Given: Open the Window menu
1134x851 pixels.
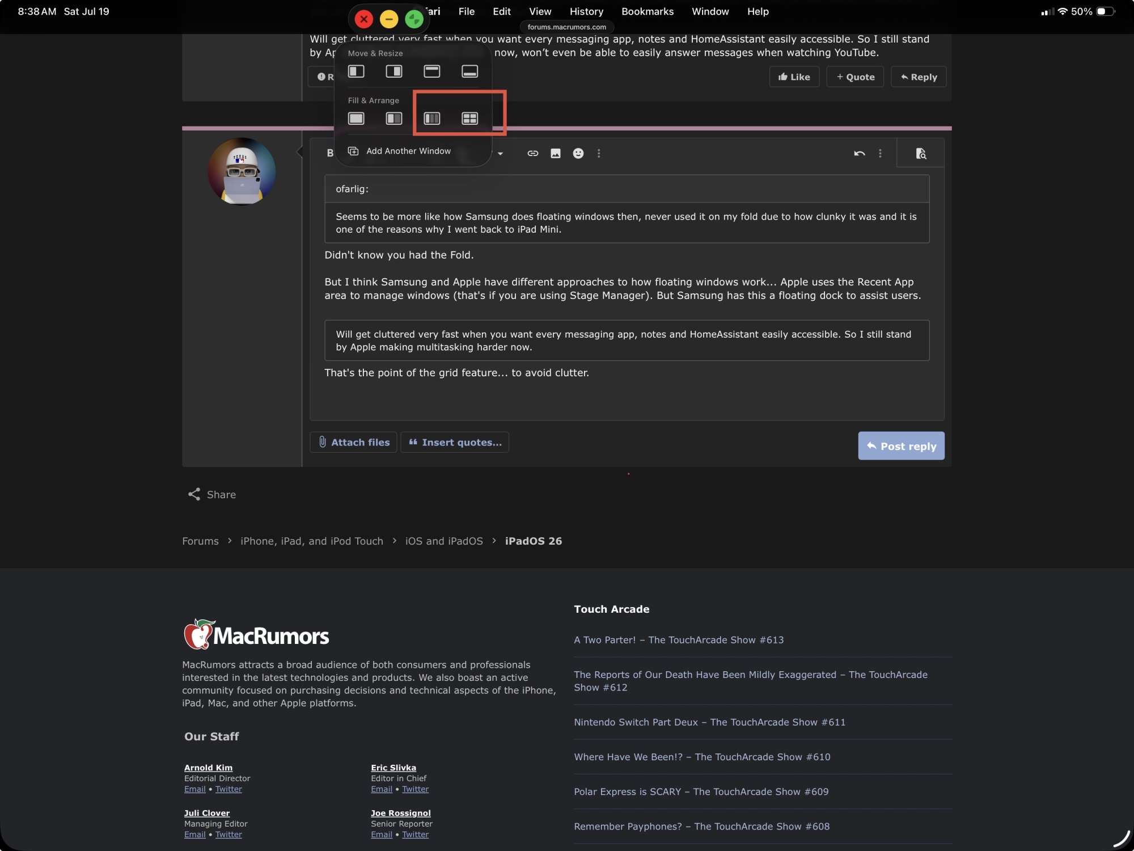Looking at the screenshot, I should click(x=710, y=11).
